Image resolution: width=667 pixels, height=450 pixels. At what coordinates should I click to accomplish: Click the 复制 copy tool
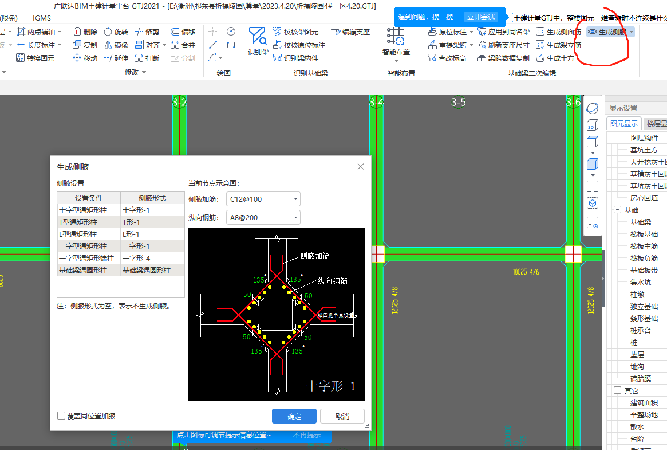click(x=85, y=45)
